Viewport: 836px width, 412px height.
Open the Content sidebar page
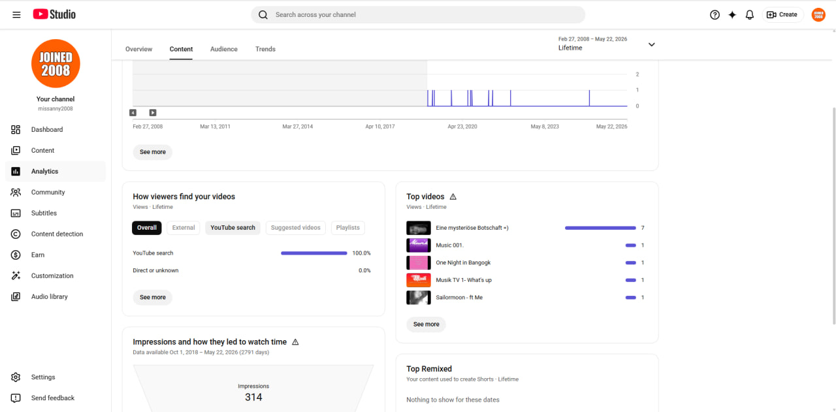click(x=56, y=150)
